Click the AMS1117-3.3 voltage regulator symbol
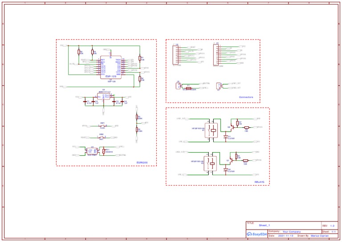The width and height of the screenshot is (342, 242). coord(104,96)
